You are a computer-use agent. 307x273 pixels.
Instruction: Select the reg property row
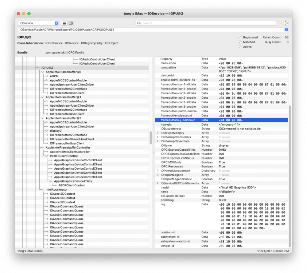(x=222, y=216)
